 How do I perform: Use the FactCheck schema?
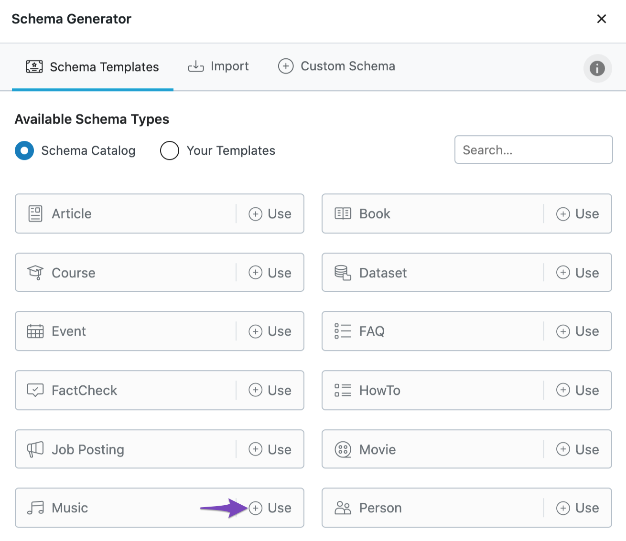pyautogui.click(x=270, y=390)
